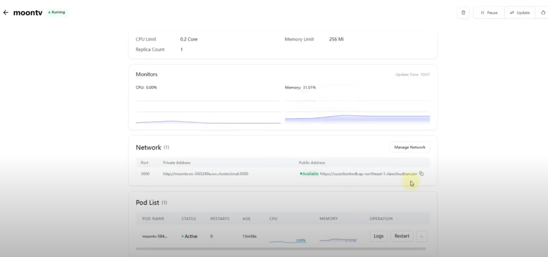Image resolution: width=548 pixels, height=257 pixels.
Task: Click the moontv app title
Action: click(28, 13)
